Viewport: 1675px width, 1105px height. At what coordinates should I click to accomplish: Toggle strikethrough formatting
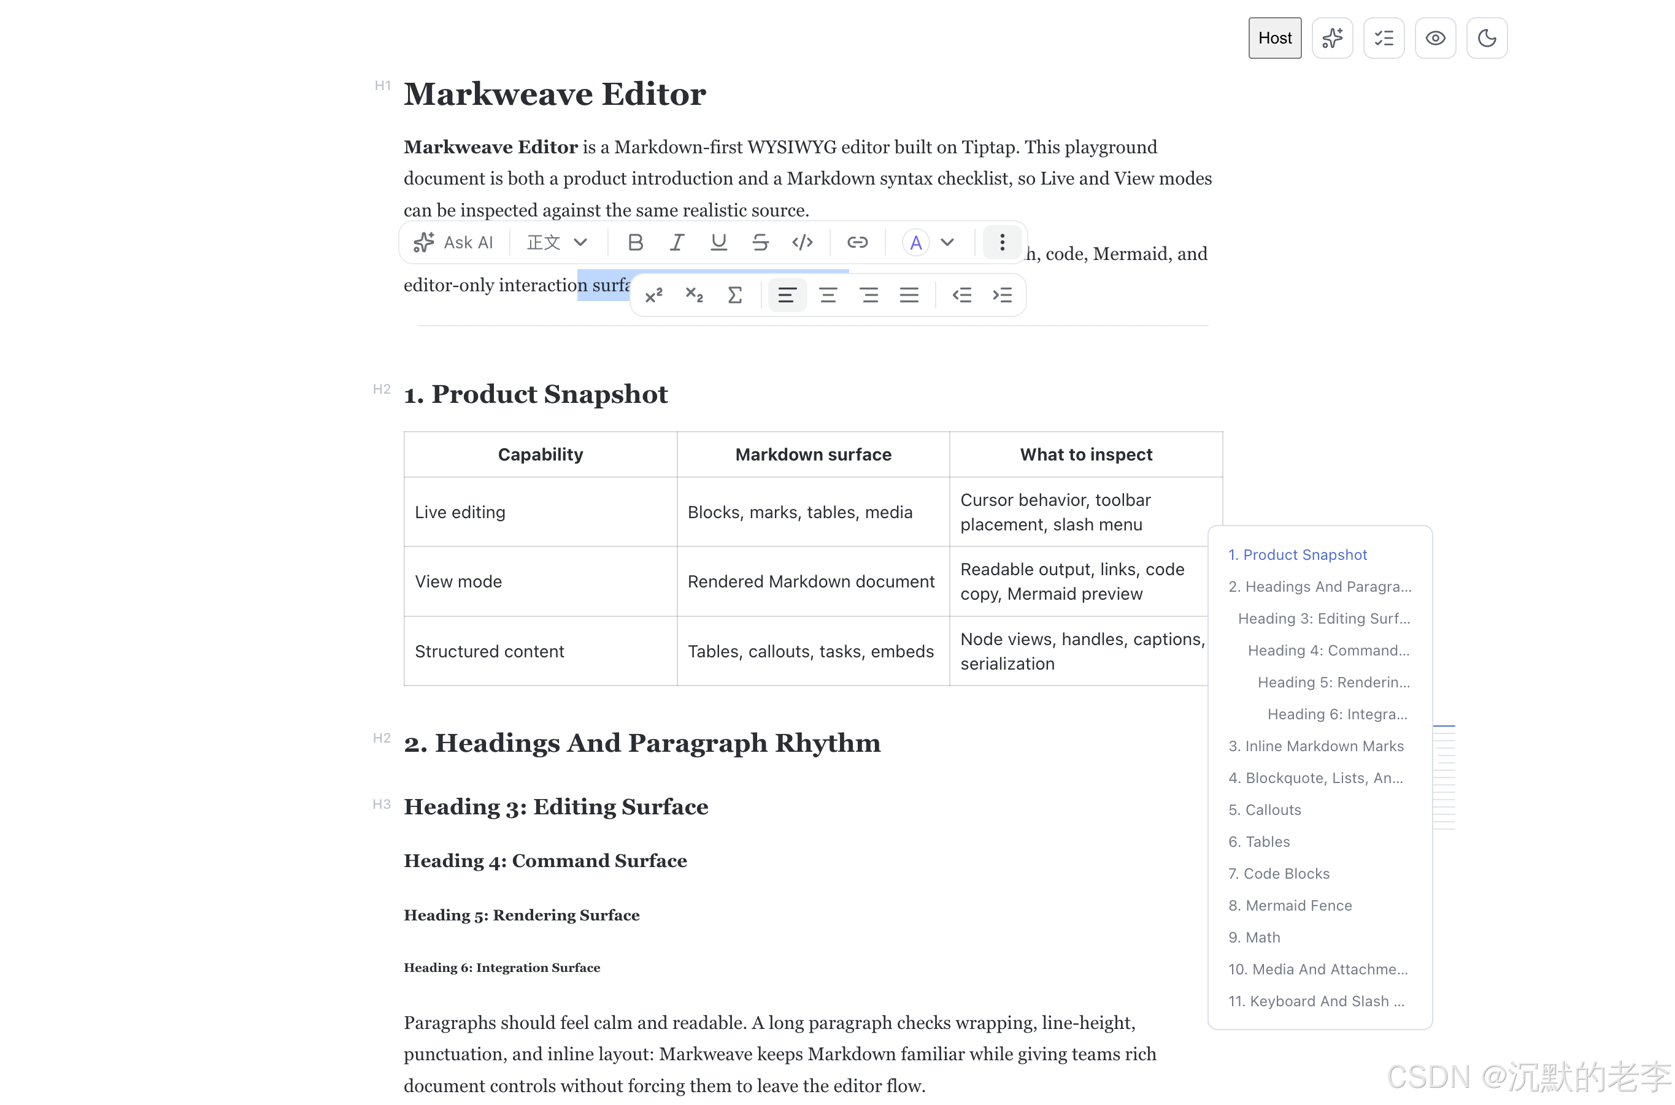point(760,242)
